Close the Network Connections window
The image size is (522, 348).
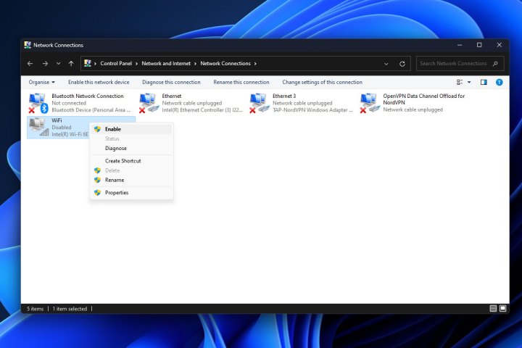pyautogui.click(x=499, y=45)
